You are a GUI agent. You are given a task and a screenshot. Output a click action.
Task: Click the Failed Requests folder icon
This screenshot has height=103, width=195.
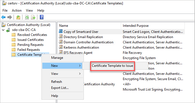tap(14, 50)
